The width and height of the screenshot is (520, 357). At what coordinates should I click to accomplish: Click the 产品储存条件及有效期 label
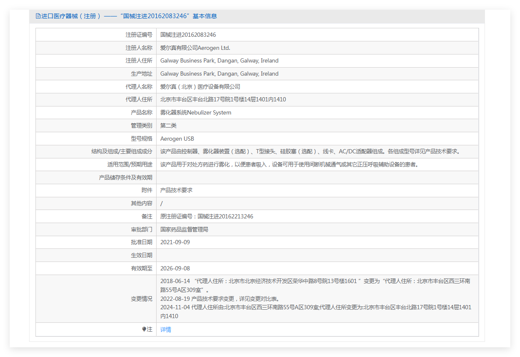125,177
